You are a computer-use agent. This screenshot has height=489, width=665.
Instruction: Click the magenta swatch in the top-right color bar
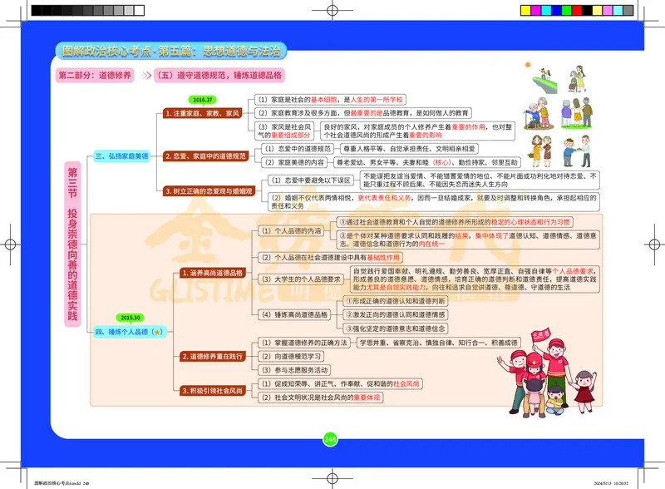coord(536,9)
